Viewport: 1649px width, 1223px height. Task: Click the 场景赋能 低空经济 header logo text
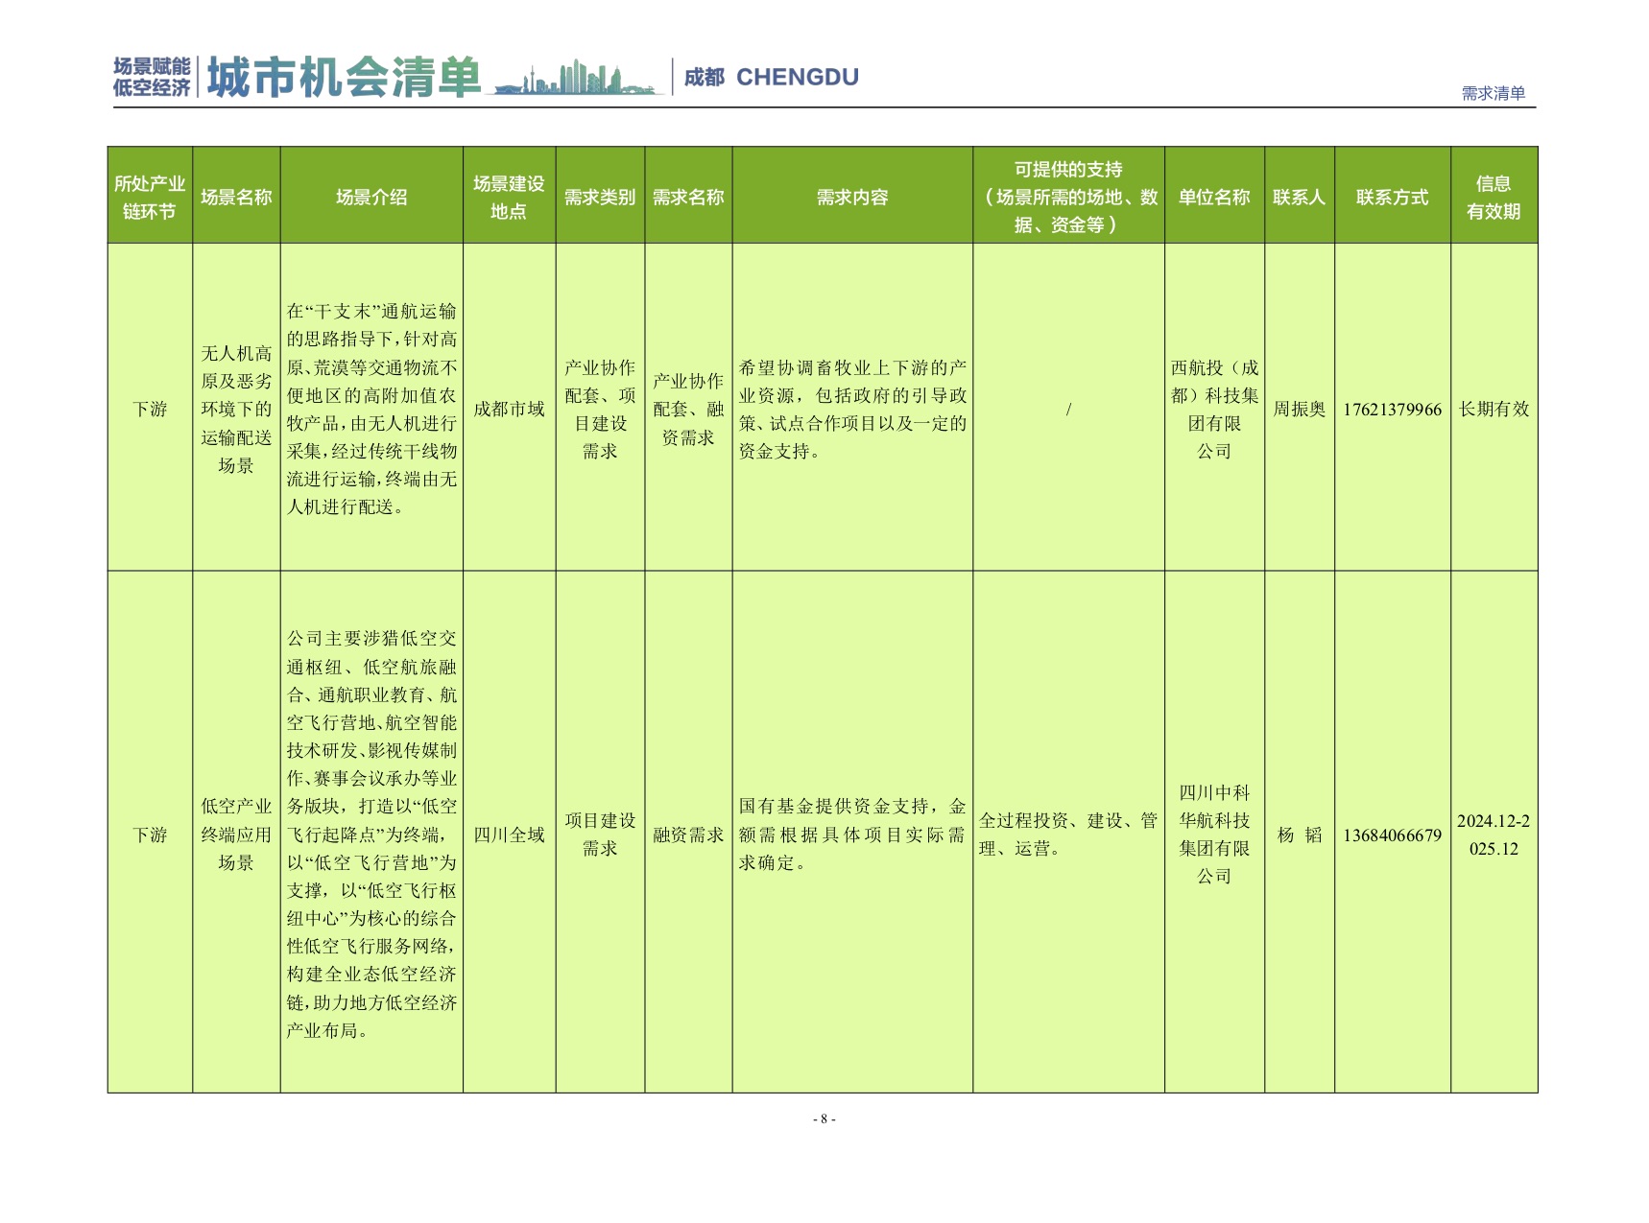152,77
